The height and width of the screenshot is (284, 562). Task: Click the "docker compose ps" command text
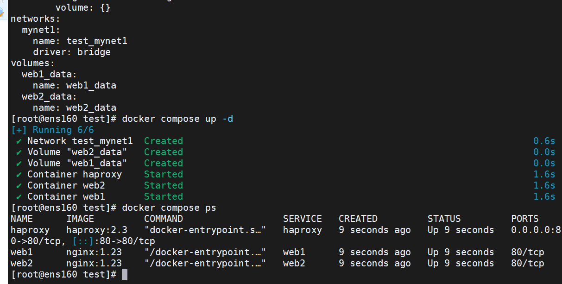pos(169,208)
